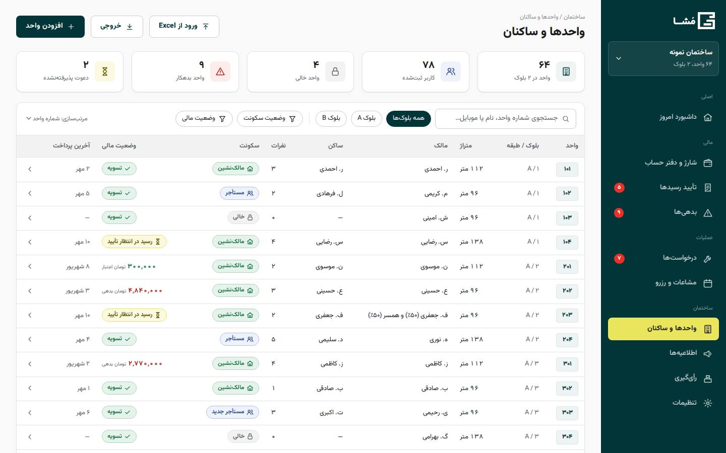Select the همه بلوک‌ها filter chip
Screen dimensions: 726x453
click(408, 118)
